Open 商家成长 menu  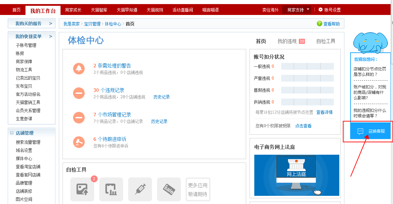tap(73, 10)
